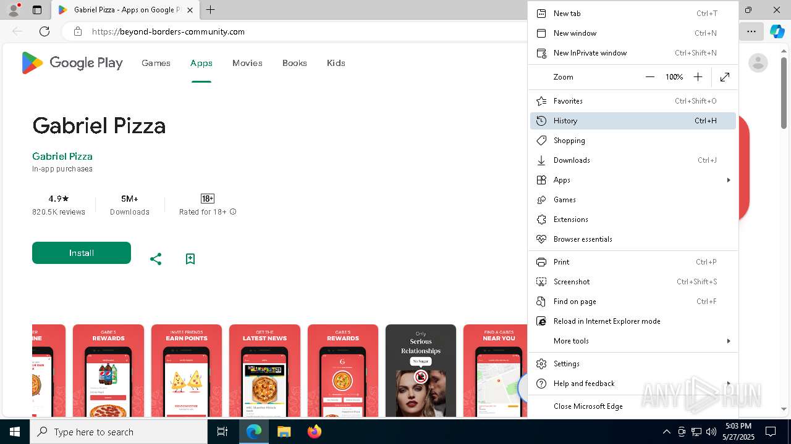Open Settings from the menu
This screenshot has height=444, width=791.
coord(633,364)
